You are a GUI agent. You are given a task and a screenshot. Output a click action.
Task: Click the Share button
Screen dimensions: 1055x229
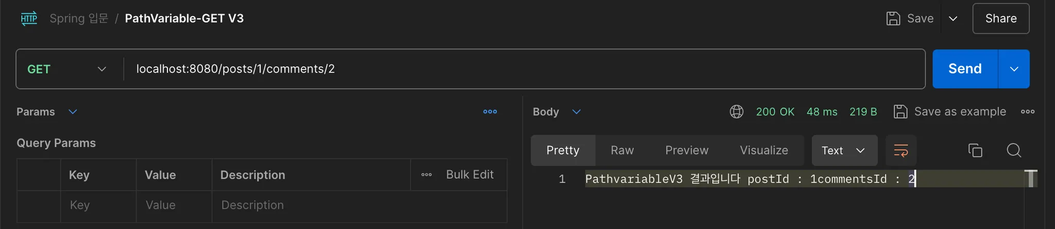pyautogui.click(x=1000, y=19)
